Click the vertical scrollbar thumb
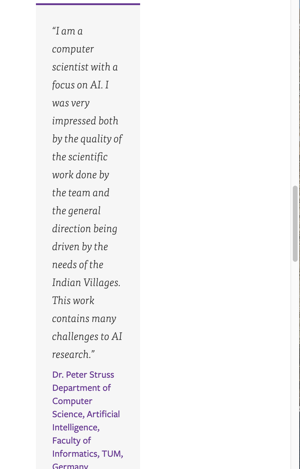 click(x=295, y=224)
